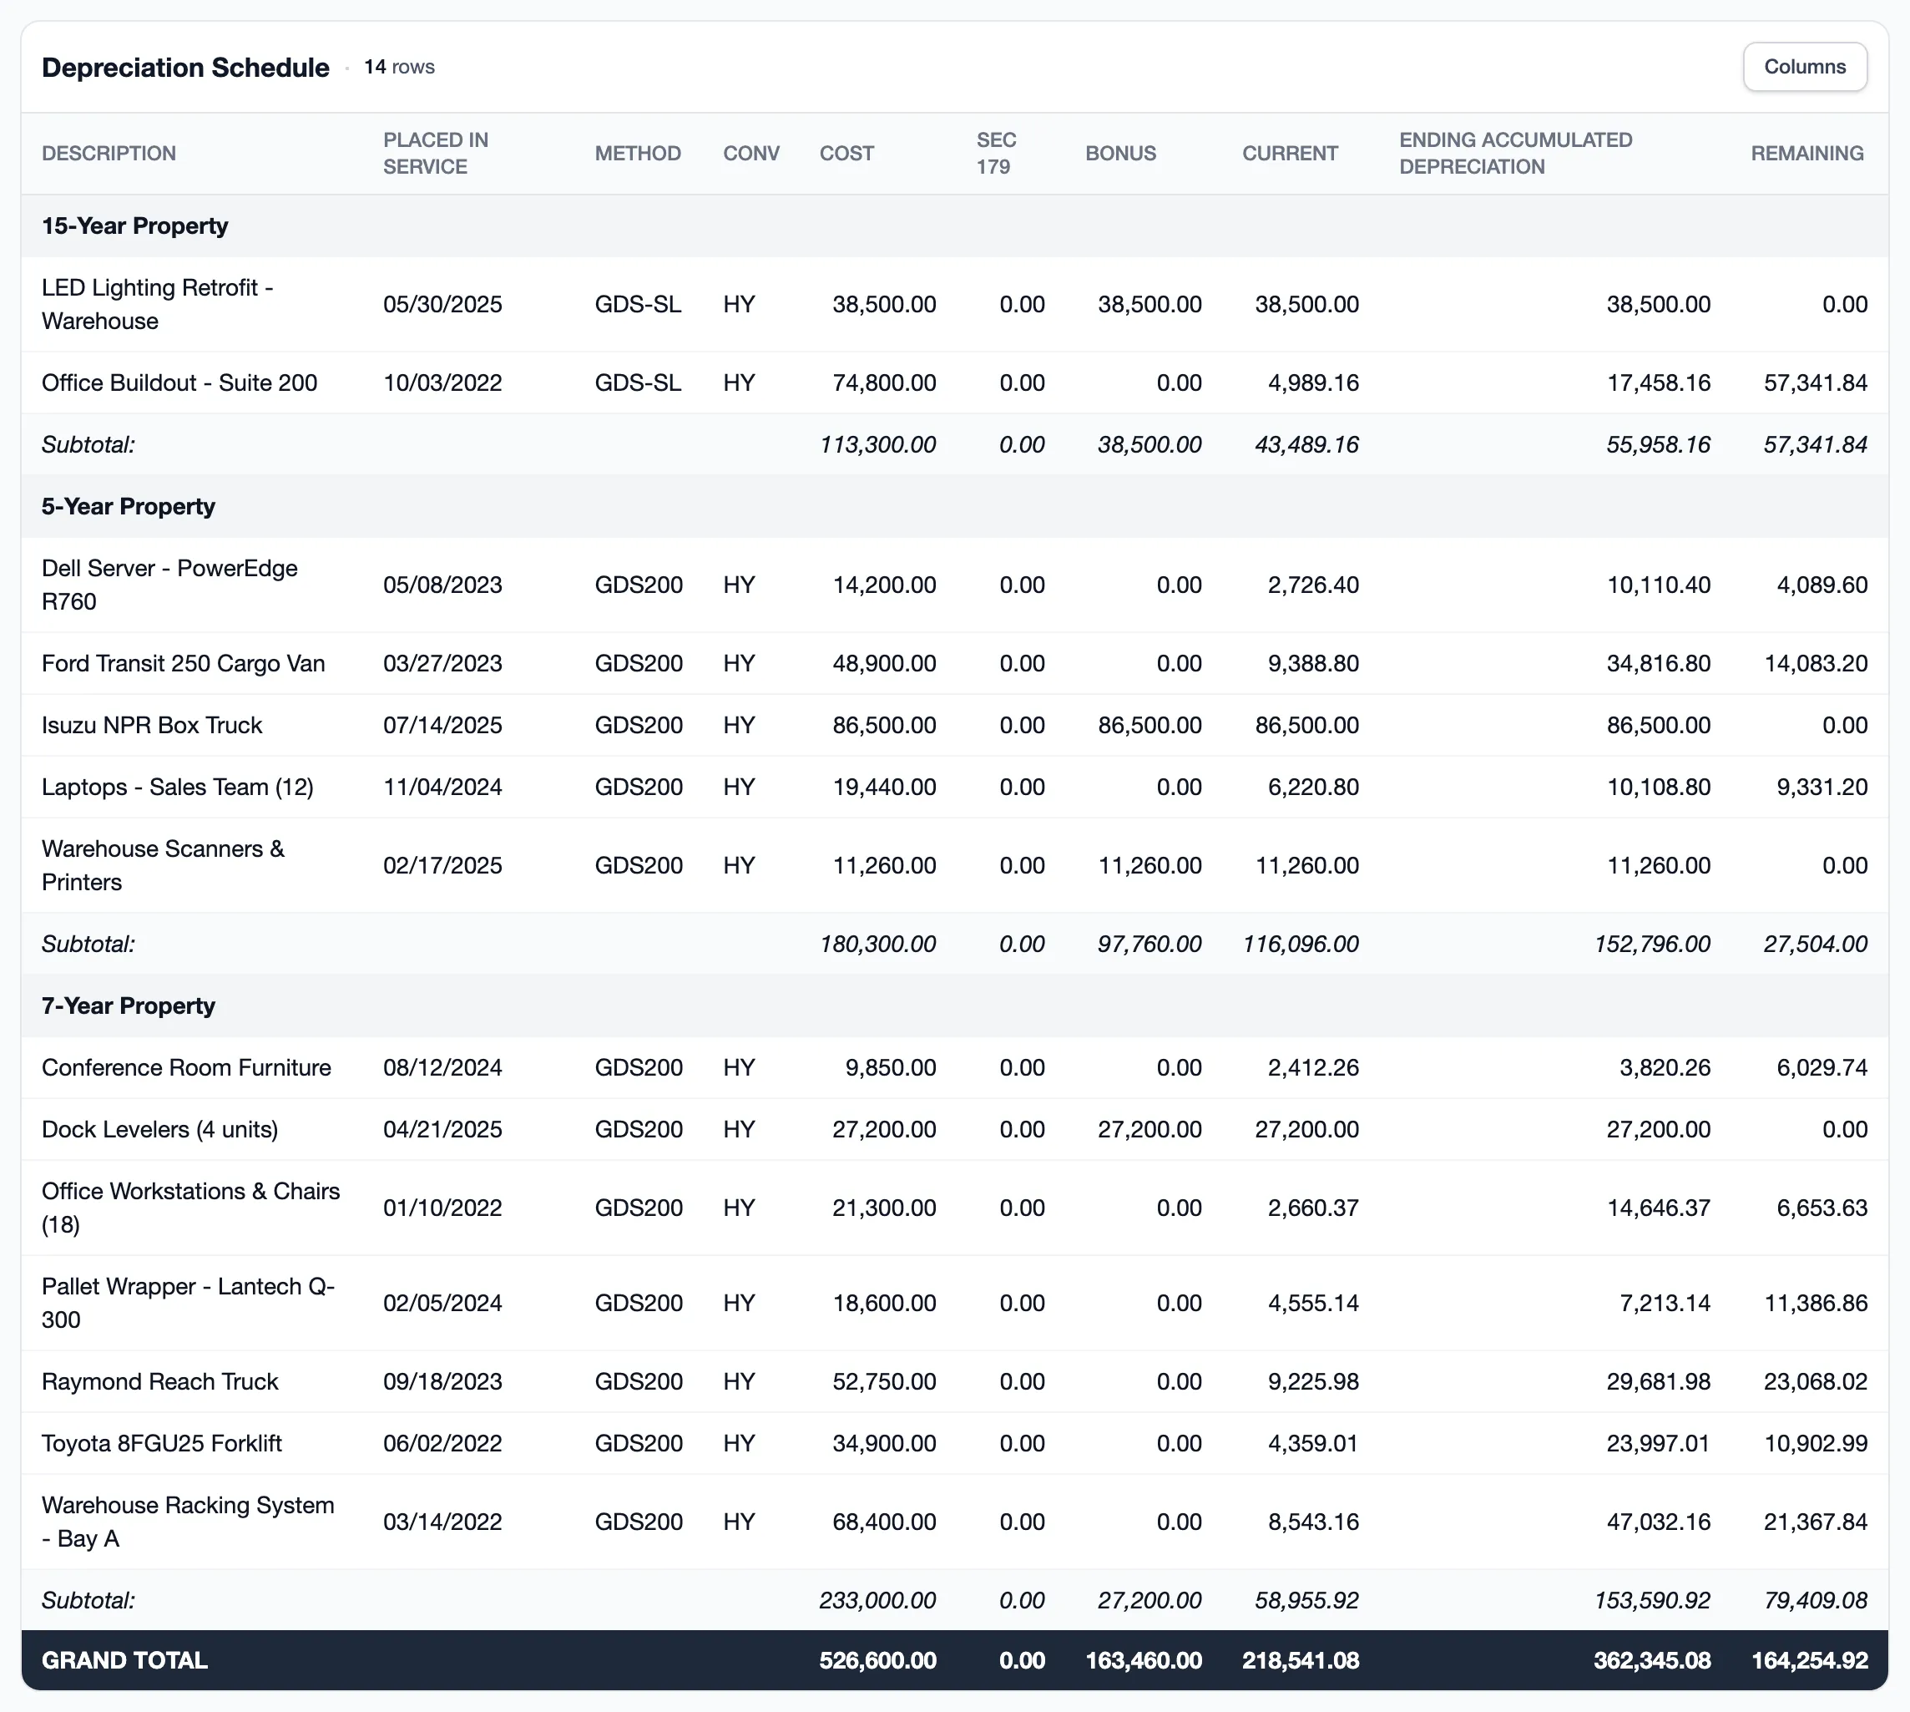The image size is (1910, 1712).
Task: Click the COST column header
Action: pyautogui.click(x=846, y=154)
